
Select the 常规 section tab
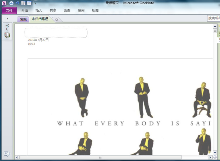(x=23, y=19)
